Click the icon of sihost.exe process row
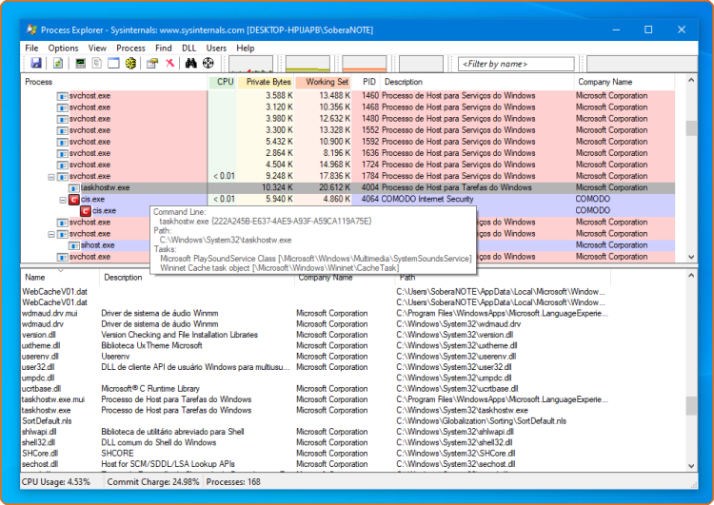This screenshot has width=714, height=505. (x=73, y=245)
